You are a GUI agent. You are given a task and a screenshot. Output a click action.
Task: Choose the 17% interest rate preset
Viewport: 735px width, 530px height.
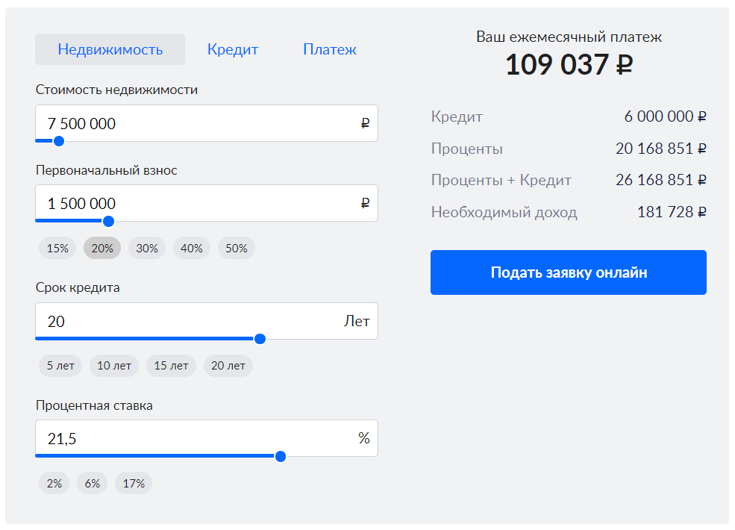(134, 483)
